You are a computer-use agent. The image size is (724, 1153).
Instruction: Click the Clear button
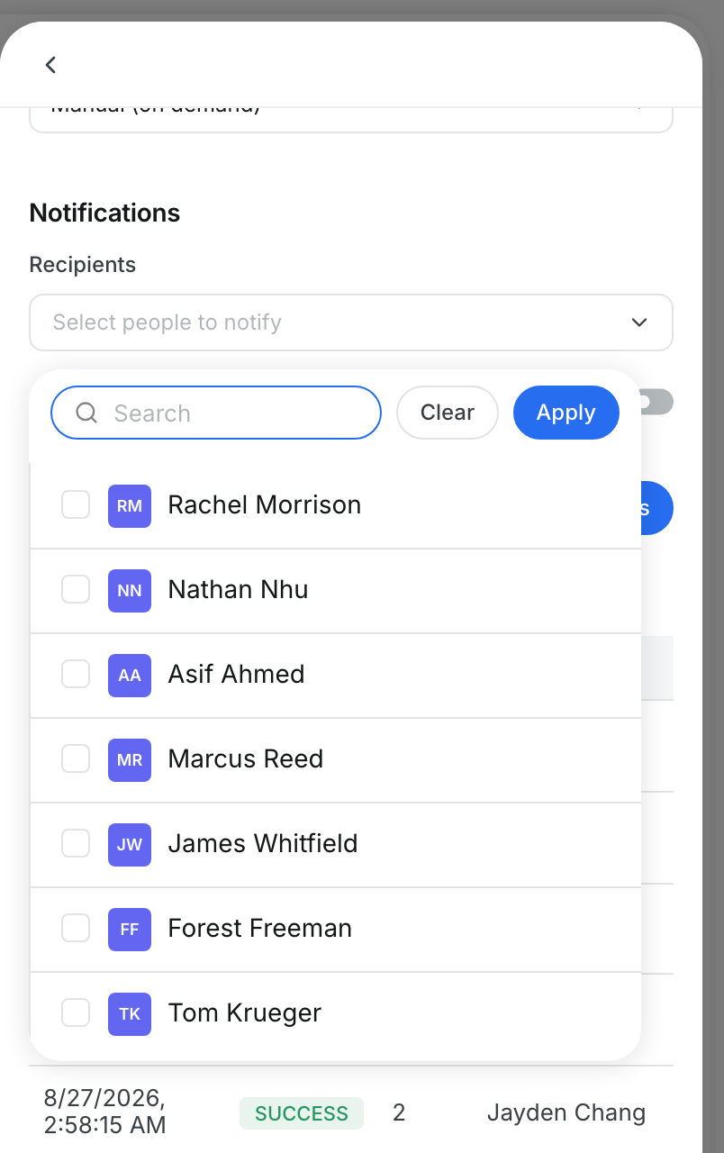448,413
